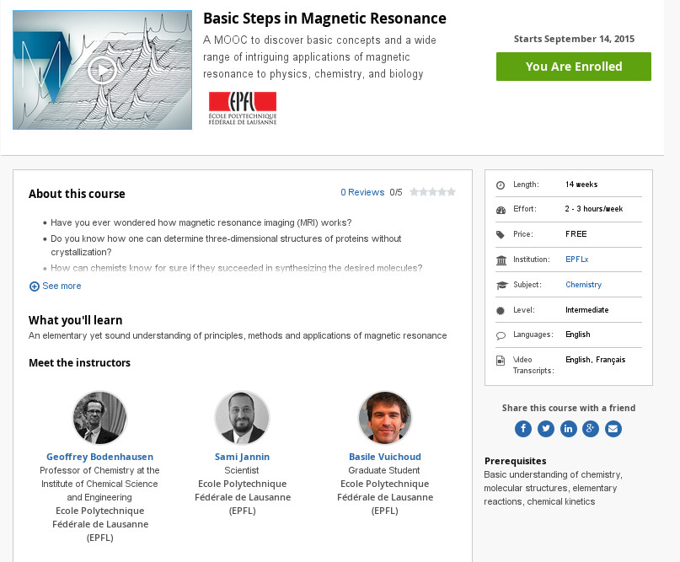The width and height of the screenshot is (680, 562).
Task: Click the 0/5 rating score
Action: (x=395, y=192)
